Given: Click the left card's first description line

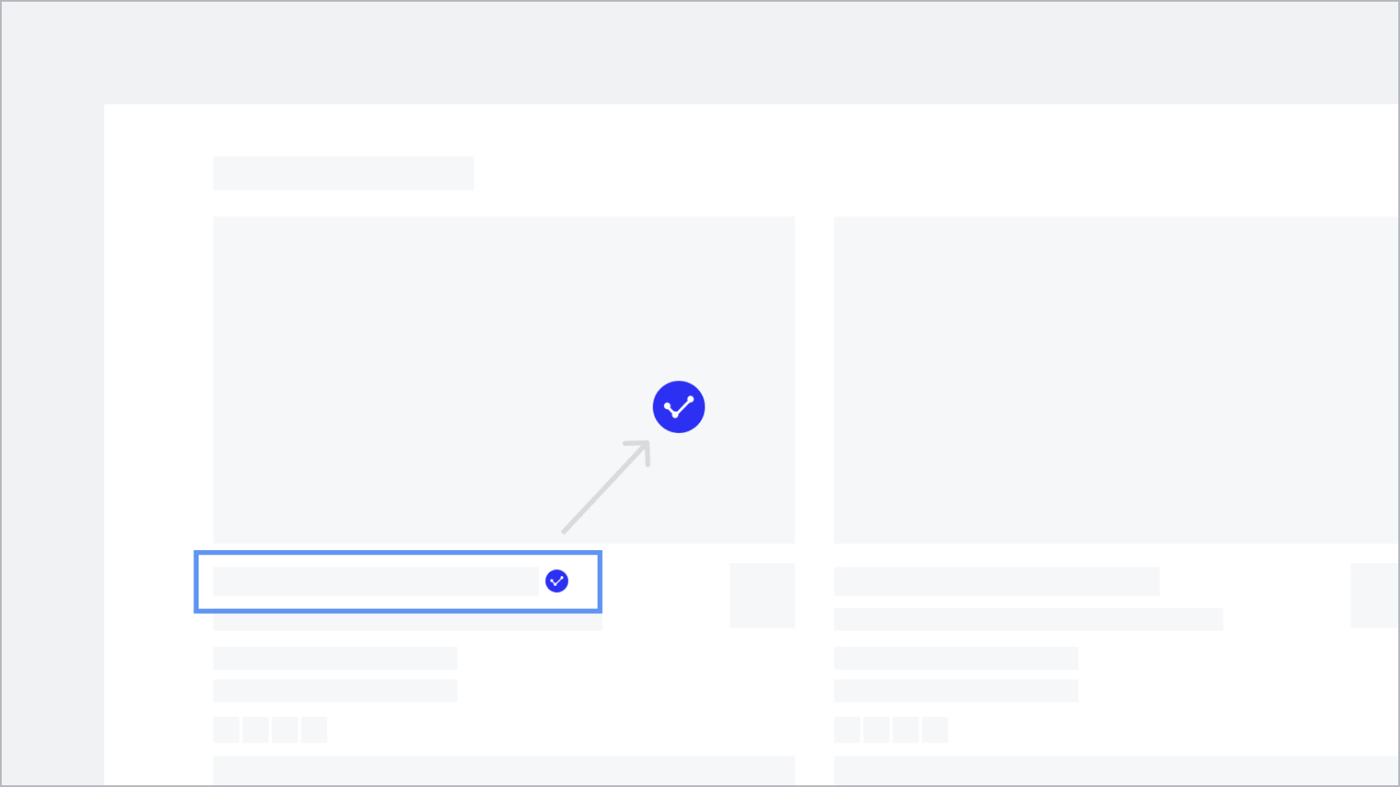Looking at the screenshot, I should coord(335,658).
